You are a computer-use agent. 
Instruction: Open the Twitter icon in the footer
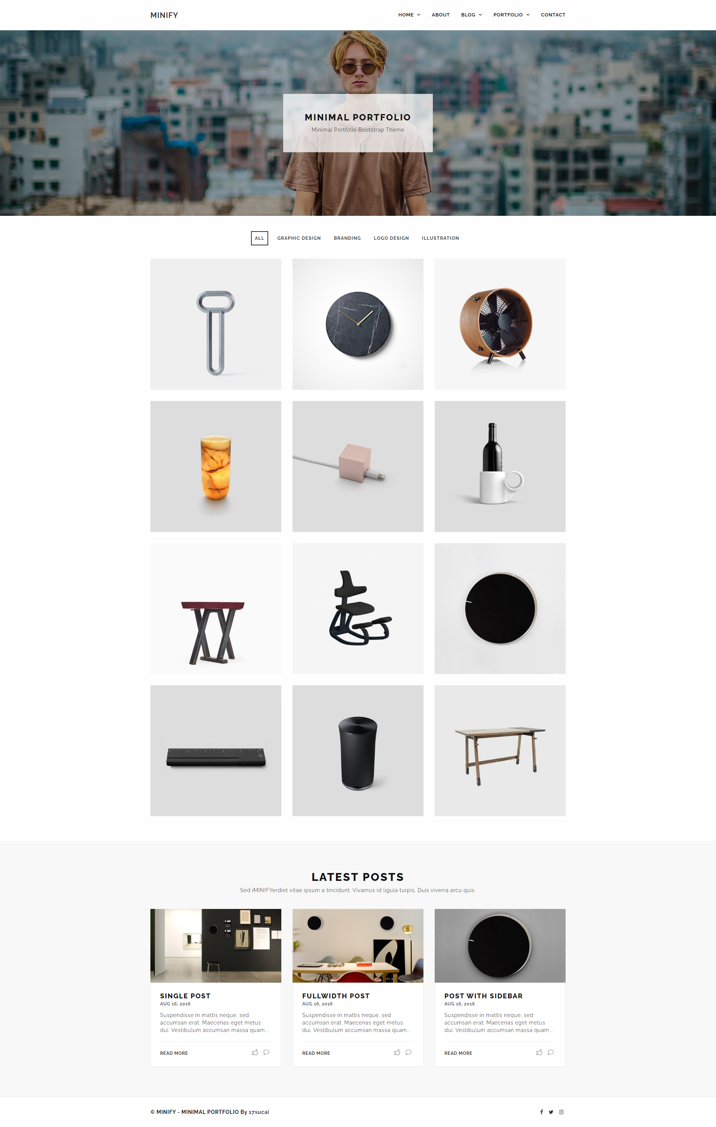(x=551, y=1112)
